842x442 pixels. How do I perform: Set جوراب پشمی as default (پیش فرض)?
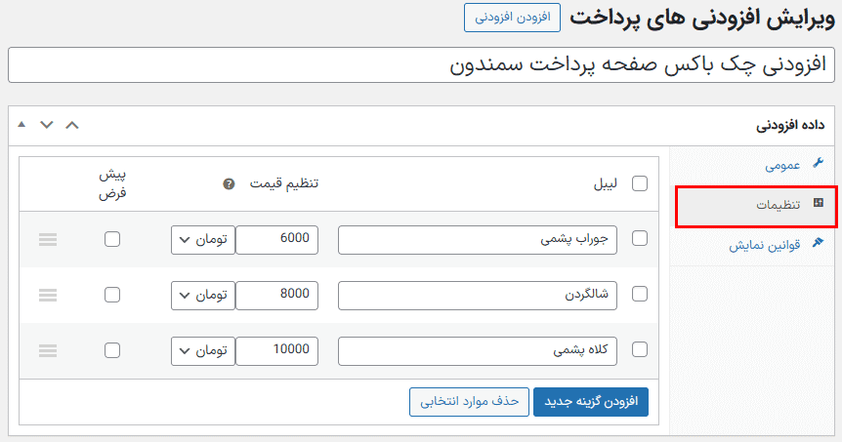(112, 239)
